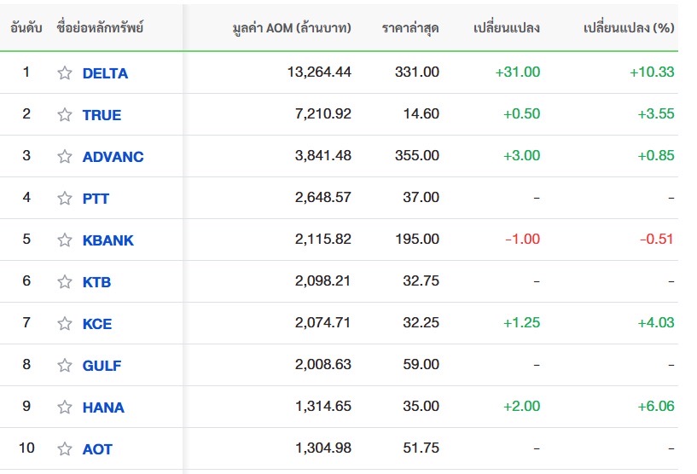
Task: Sort by มูลค่า AOM column header
Action: [x=292, y=28]
